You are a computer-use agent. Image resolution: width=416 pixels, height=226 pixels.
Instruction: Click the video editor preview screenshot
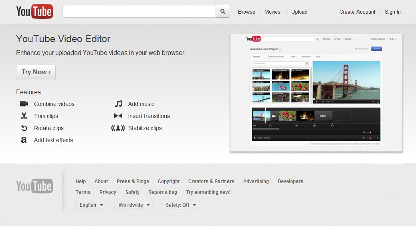[316, 93]
